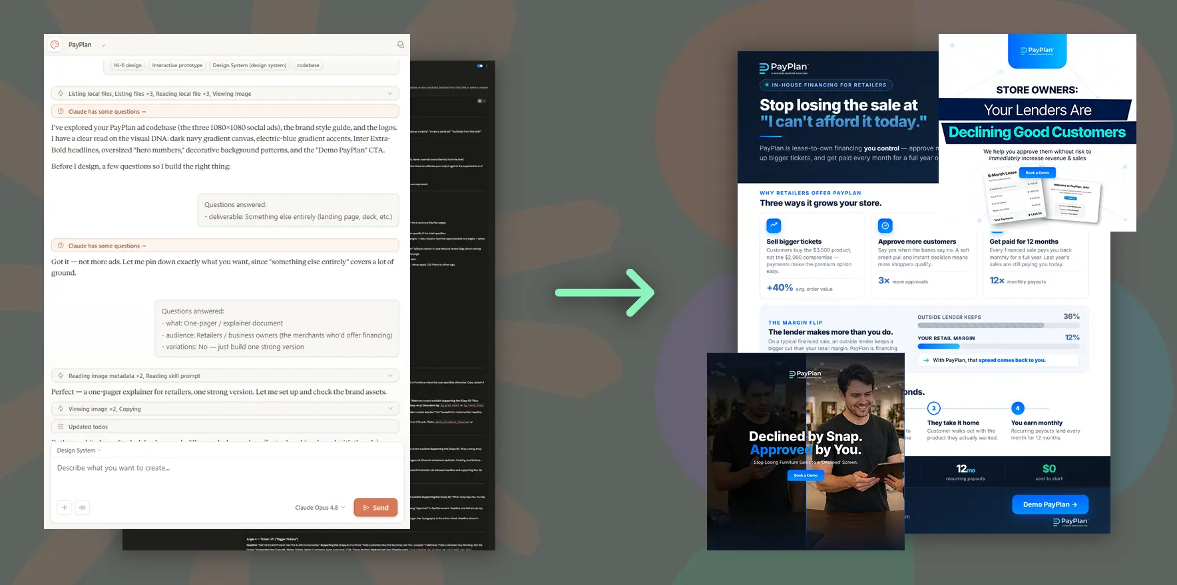Click the $0 cost to start stat
1177x585 pixels.
(1049, 472)
